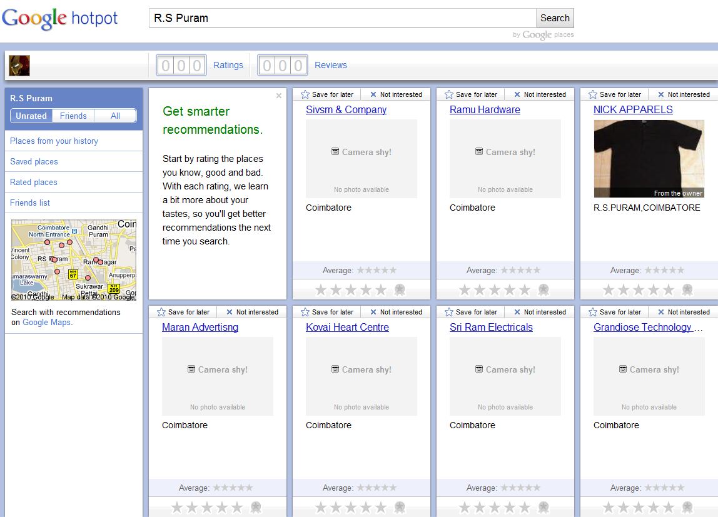This screenshot has width=718, height=517.
Task: Rate Maran Advertisng one star
Action: point(177,507)
